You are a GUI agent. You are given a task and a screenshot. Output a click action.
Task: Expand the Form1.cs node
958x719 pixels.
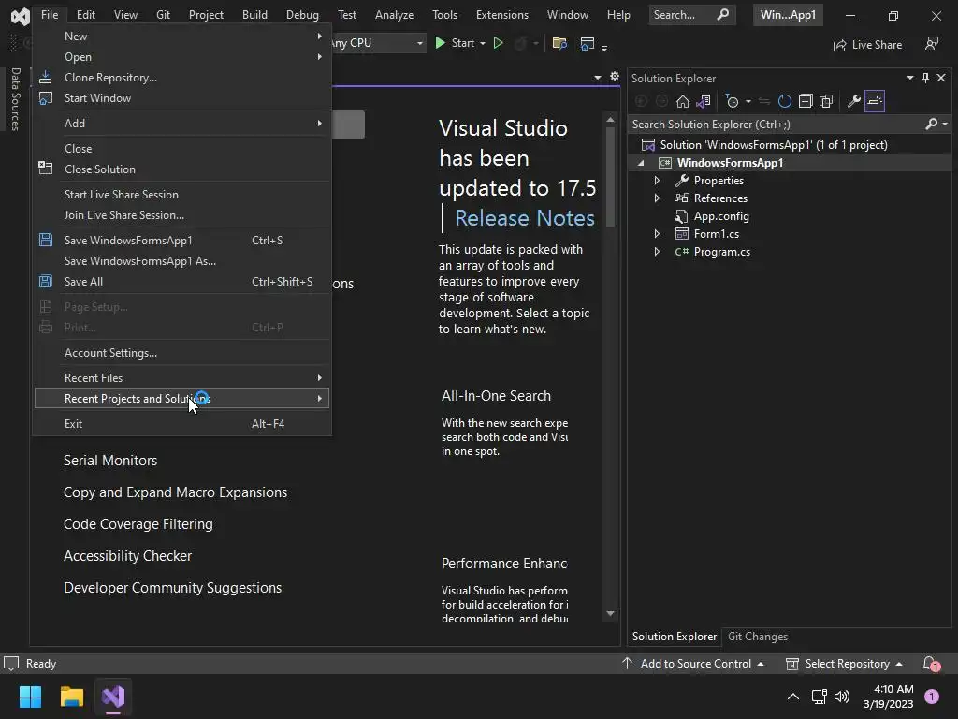point(657,233)
